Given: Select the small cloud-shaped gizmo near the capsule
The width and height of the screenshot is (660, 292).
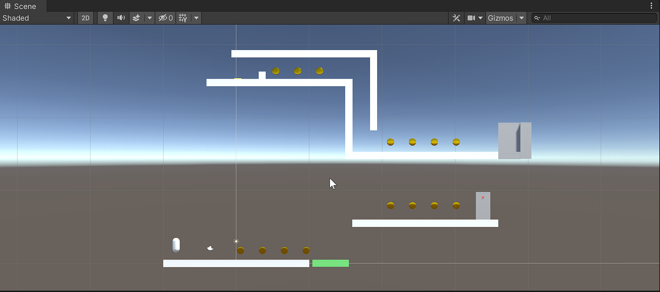Looking at the screenshot, I should coord(210,248).
